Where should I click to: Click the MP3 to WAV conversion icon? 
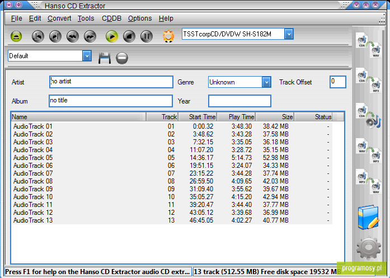click(x=369, y=182)
